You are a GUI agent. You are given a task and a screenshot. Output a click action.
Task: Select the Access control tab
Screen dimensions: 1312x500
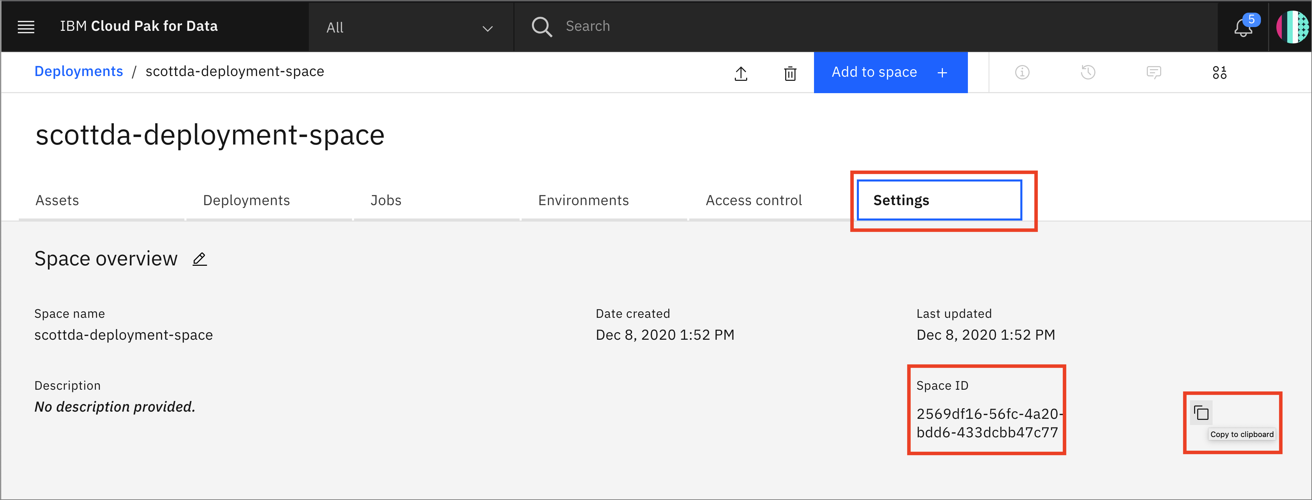(754, 200)
